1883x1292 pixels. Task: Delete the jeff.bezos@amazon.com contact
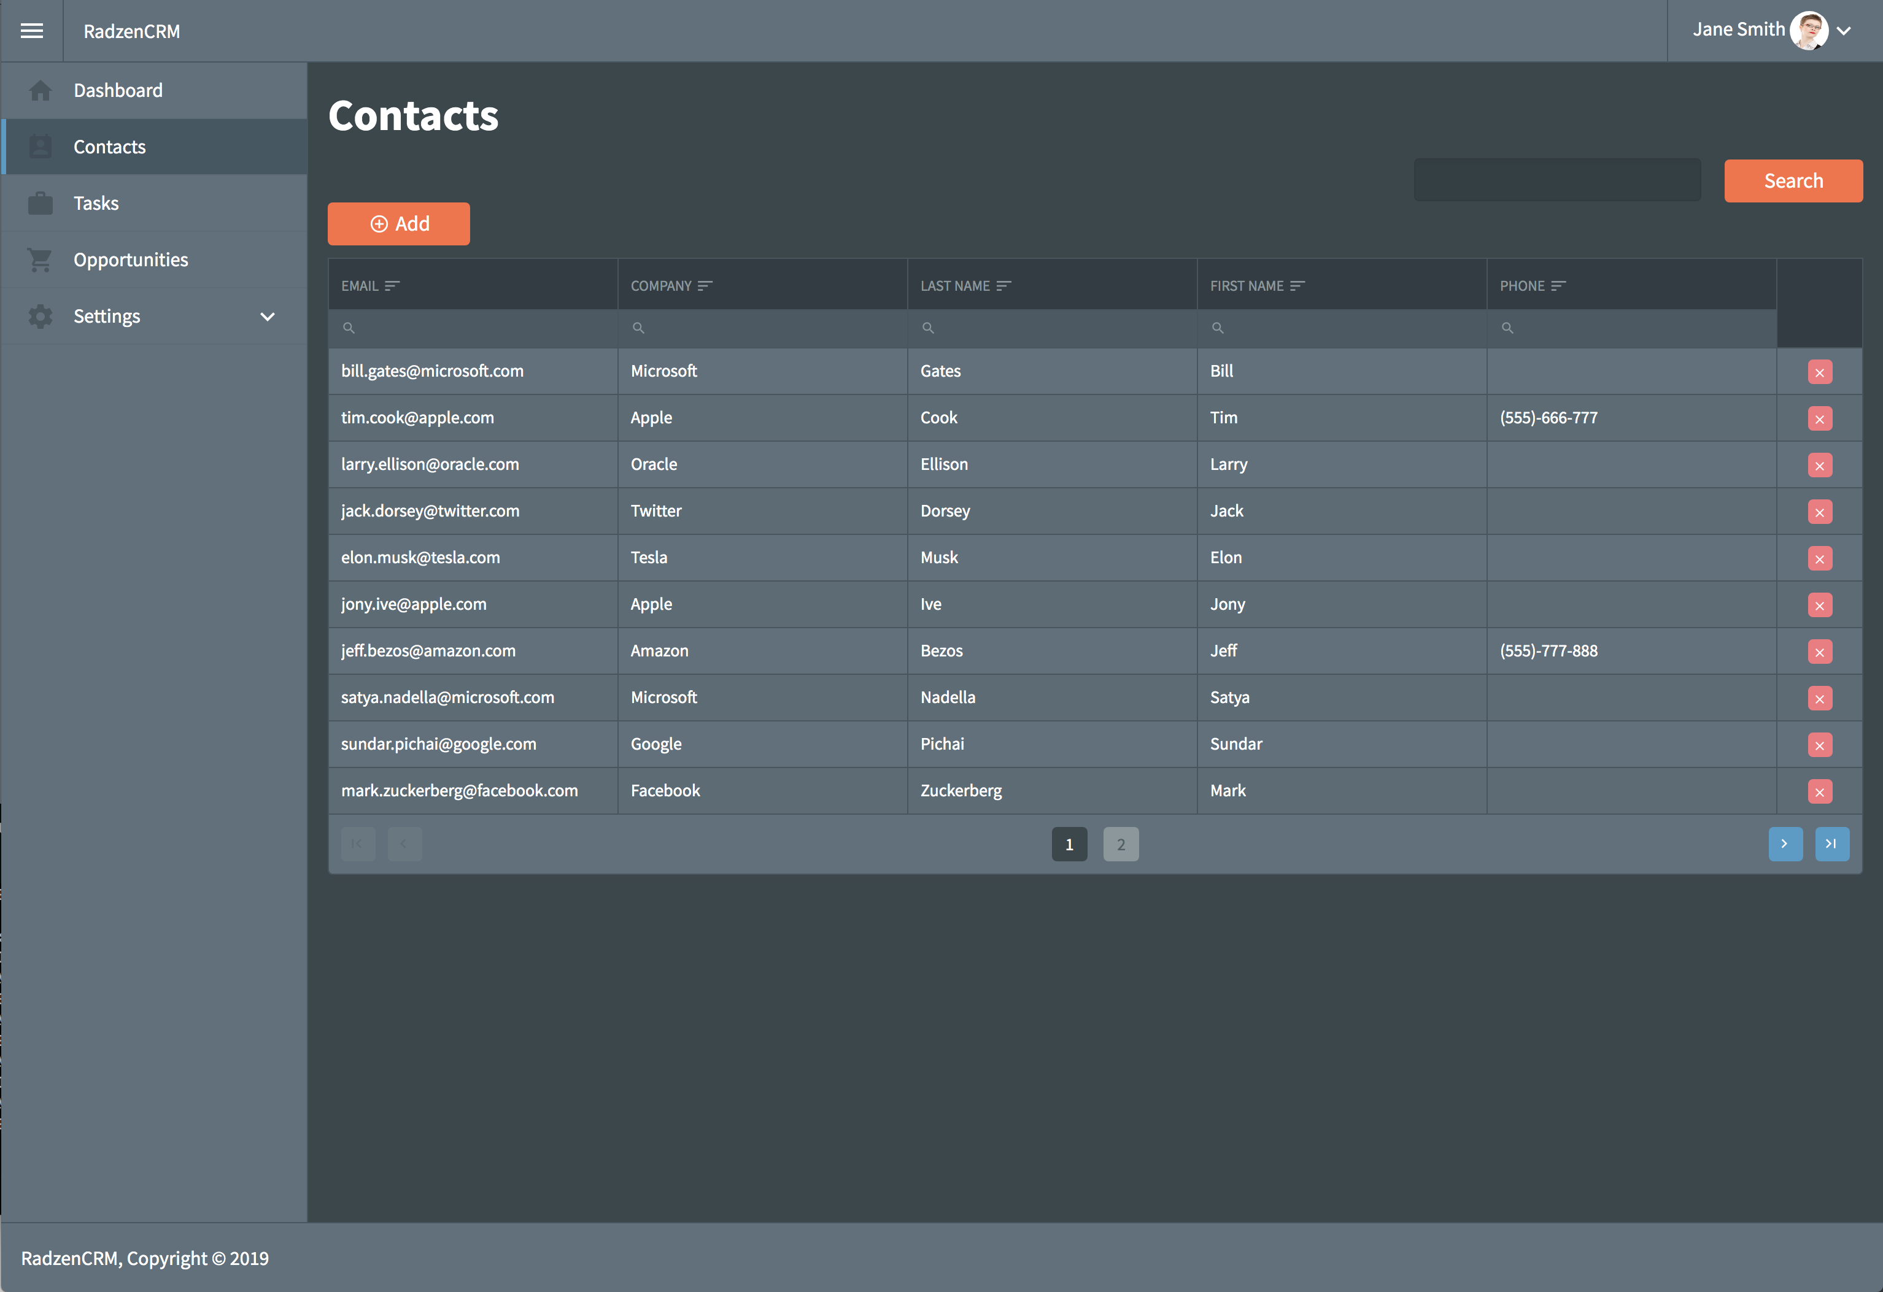pyautogui.click(x=1820, y=652)
